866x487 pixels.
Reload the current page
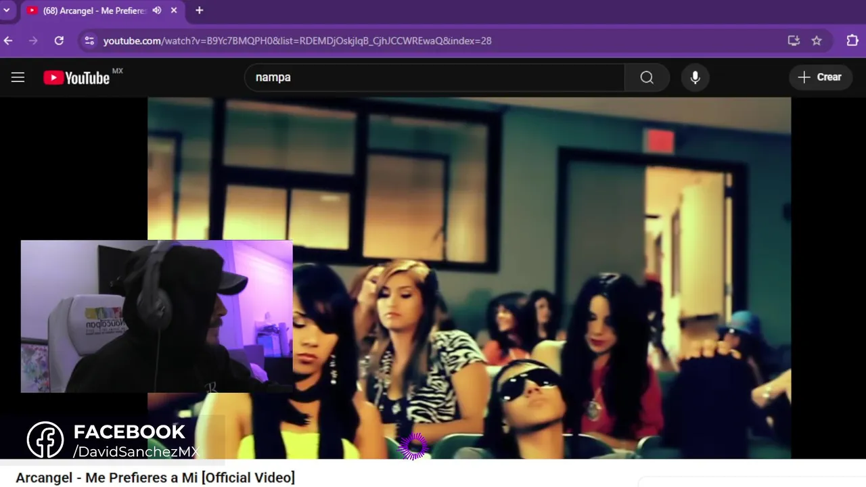[x=59, y=41]
